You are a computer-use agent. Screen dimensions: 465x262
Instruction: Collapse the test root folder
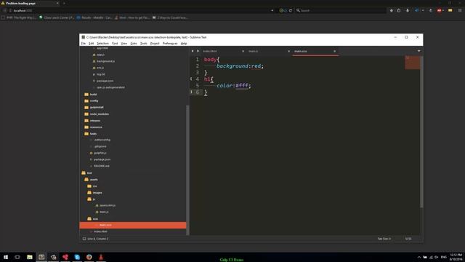[x=89, y=173]
